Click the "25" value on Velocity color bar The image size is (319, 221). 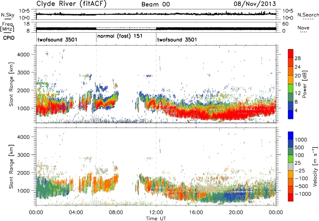[x=297, y=163]
